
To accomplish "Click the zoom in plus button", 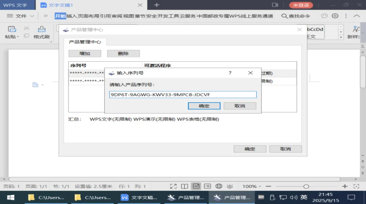I will 345,186.
